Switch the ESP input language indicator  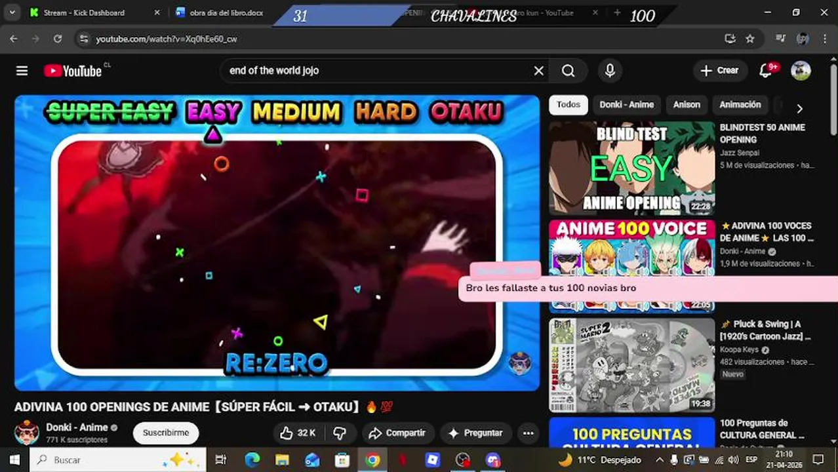click(x=751, y=460)
